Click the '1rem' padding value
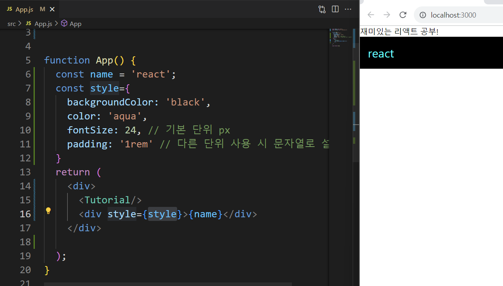Image resolution: width=503 pixels, height=286 pixels. click(136, 144)
